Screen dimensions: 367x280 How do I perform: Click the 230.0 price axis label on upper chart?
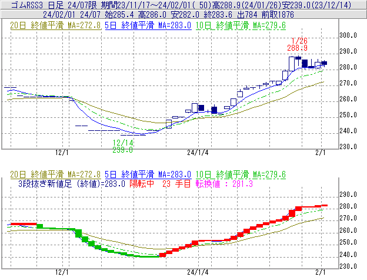pos(348,147)
